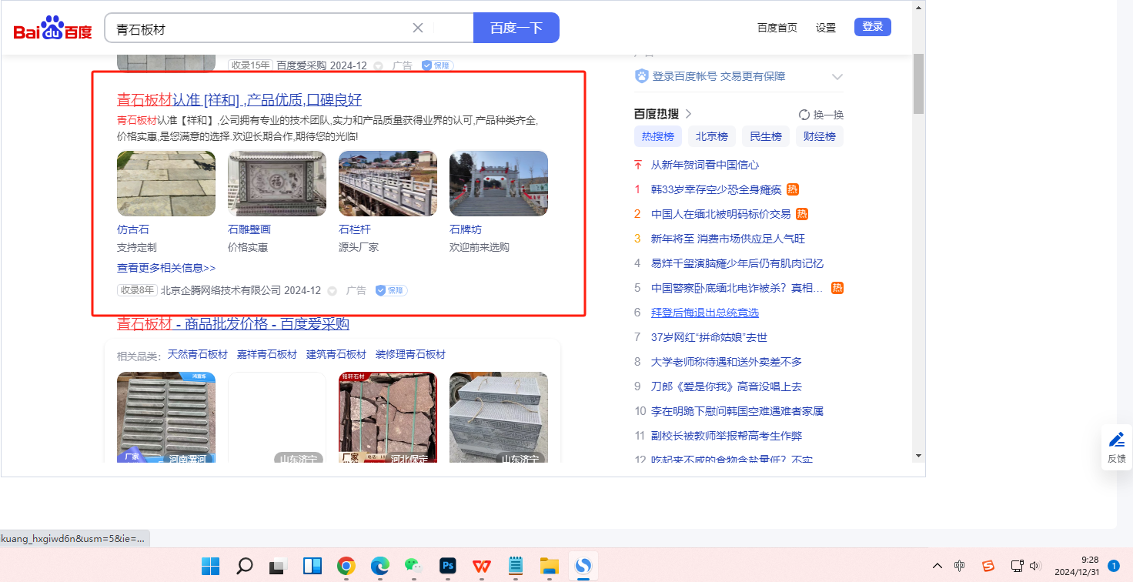
Task: Open hot topic 大学老师称待遇和送外卖差不多
Action: 727,362
